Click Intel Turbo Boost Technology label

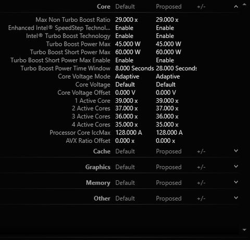pyautogui.click(x=68, y=36)
